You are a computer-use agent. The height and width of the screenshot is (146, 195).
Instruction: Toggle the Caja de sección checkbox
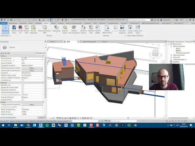click(23, 100)
